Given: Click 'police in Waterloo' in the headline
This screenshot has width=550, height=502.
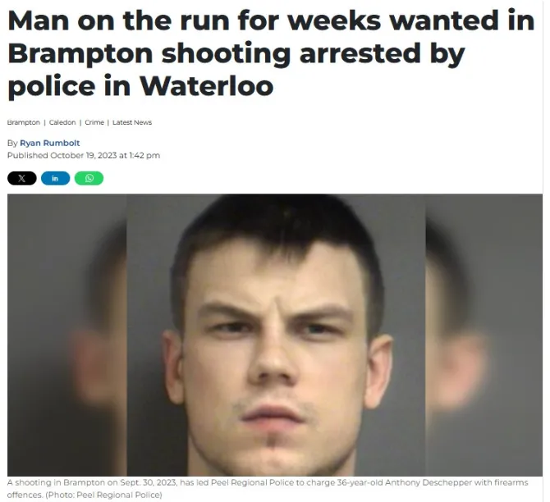Looking at the screenshot, I should pos(140,86).
